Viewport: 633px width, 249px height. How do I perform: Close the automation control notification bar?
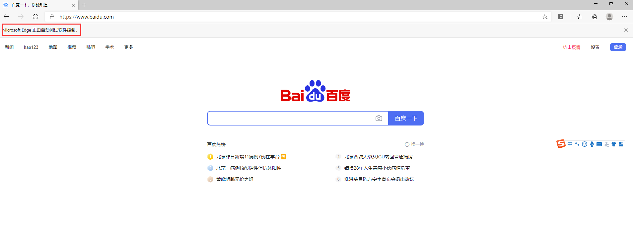coord(626,30)
